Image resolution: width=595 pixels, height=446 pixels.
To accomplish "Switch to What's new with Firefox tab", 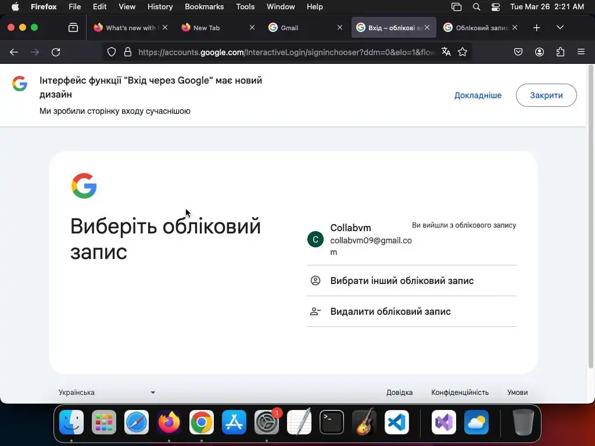I will pos(131,28).
